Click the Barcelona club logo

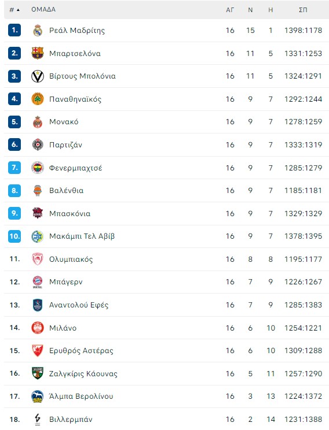38,53
